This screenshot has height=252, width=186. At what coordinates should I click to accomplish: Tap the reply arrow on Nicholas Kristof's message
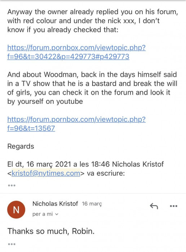pyautogui.click(x=154, y=206)
